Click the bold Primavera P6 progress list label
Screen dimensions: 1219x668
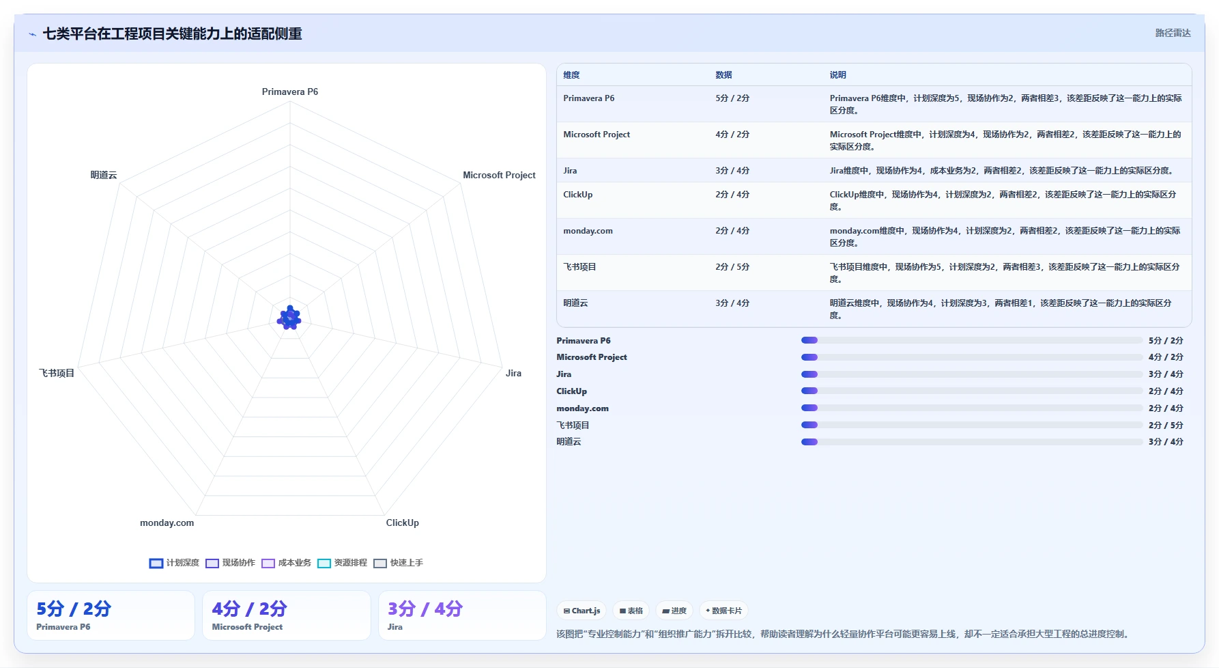tap(584, 340)
